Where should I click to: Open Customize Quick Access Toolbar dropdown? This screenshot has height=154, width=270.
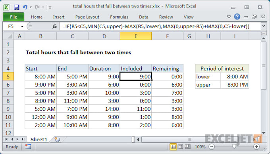point(50,8)
